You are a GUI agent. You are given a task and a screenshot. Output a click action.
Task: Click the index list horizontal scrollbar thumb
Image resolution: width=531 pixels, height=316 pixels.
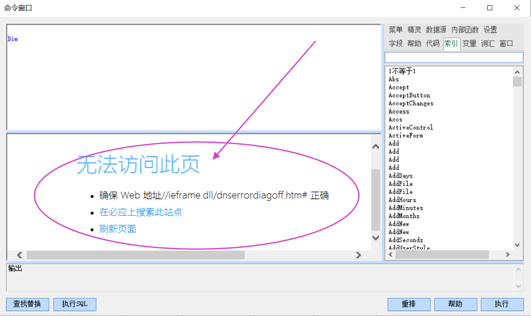442,255
